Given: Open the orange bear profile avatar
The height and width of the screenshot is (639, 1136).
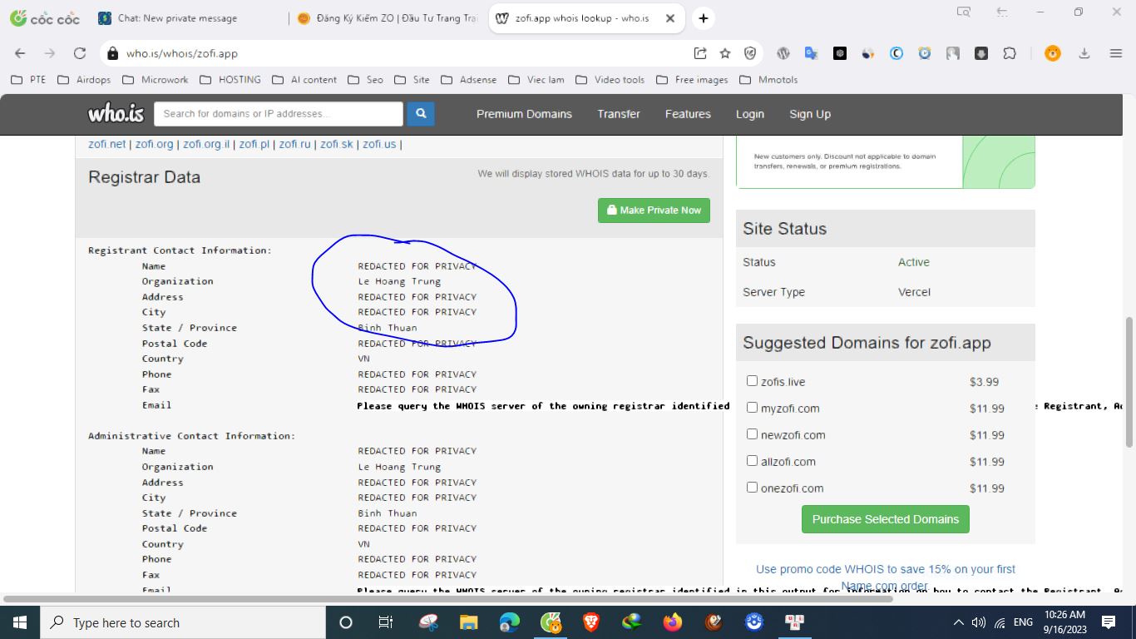Looking at the screenshot, I should (x=1053, y=53).
